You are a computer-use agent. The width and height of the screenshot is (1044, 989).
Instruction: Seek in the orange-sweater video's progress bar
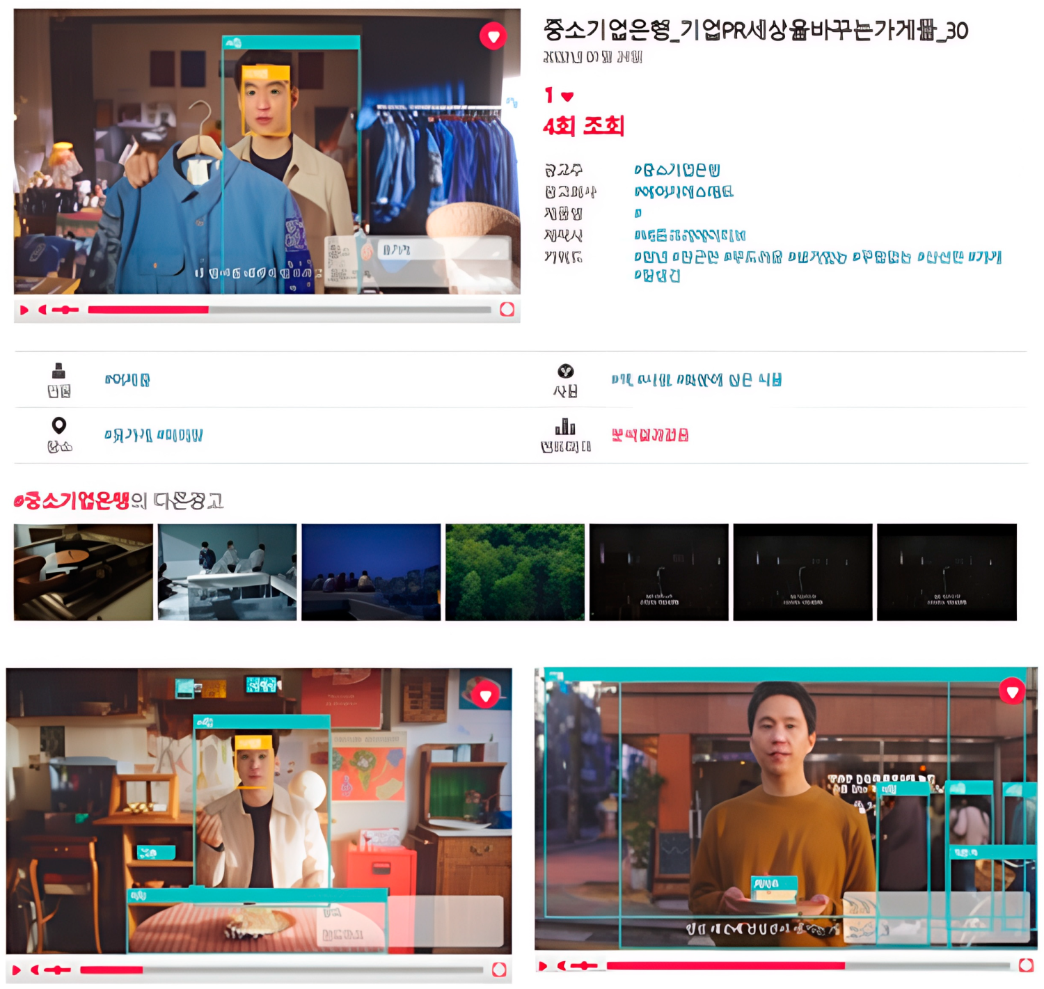point(808,965)
